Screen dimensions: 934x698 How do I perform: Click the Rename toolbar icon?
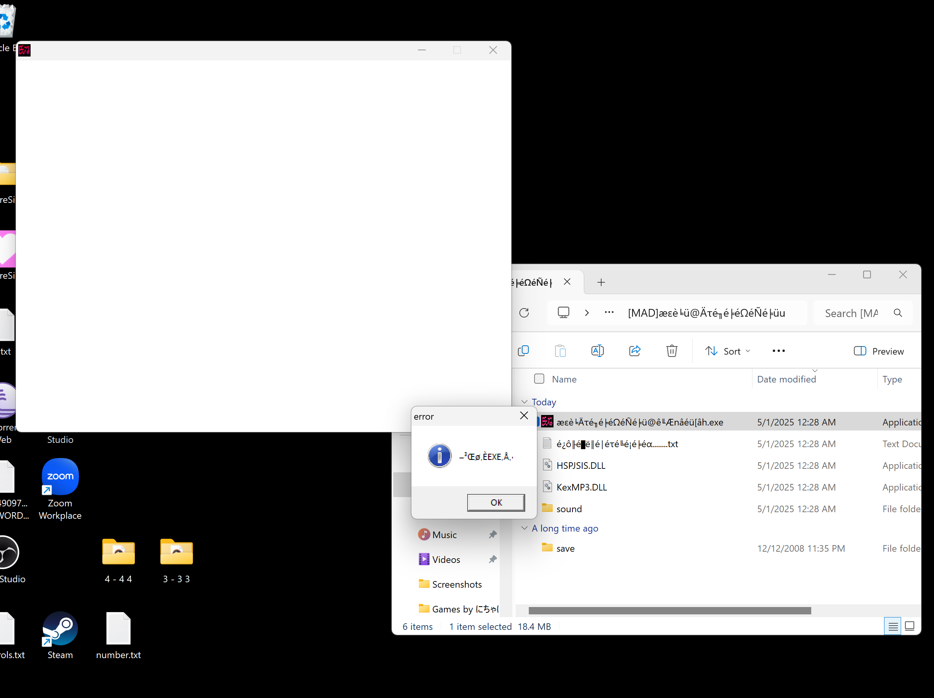pos(598,351)
